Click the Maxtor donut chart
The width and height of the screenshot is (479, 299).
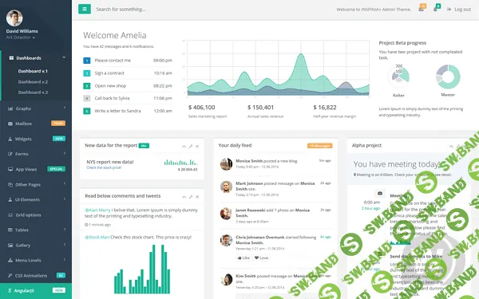[x=448, y=77]
